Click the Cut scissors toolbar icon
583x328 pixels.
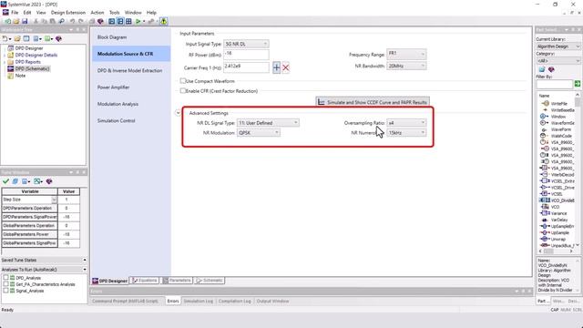[x=36, y=21]
